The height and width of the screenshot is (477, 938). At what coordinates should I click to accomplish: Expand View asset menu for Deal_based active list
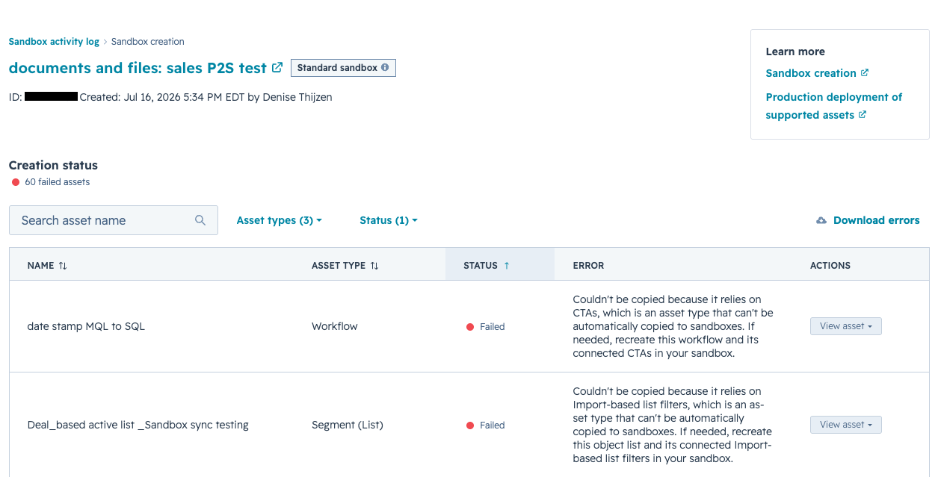(x=846, y=425)
